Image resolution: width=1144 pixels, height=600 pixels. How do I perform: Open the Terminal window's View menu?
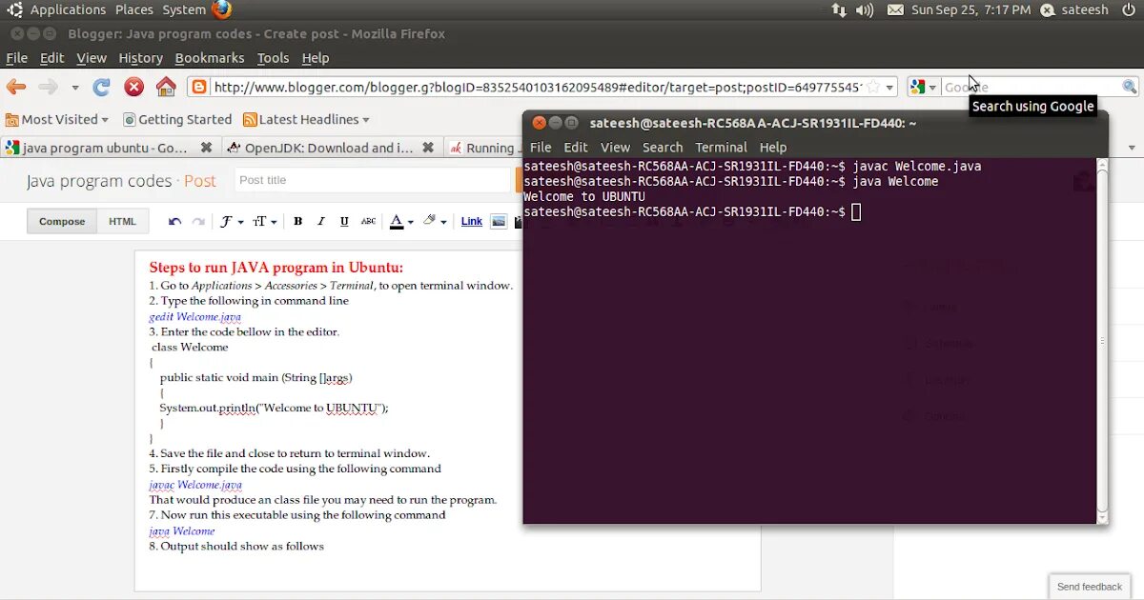[615, 148]
